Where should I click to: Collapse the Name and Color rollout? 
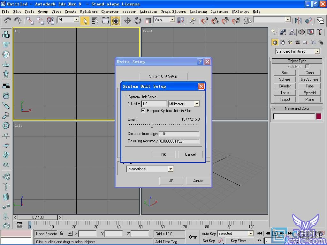pyautogui.click(x=297, y=108)
